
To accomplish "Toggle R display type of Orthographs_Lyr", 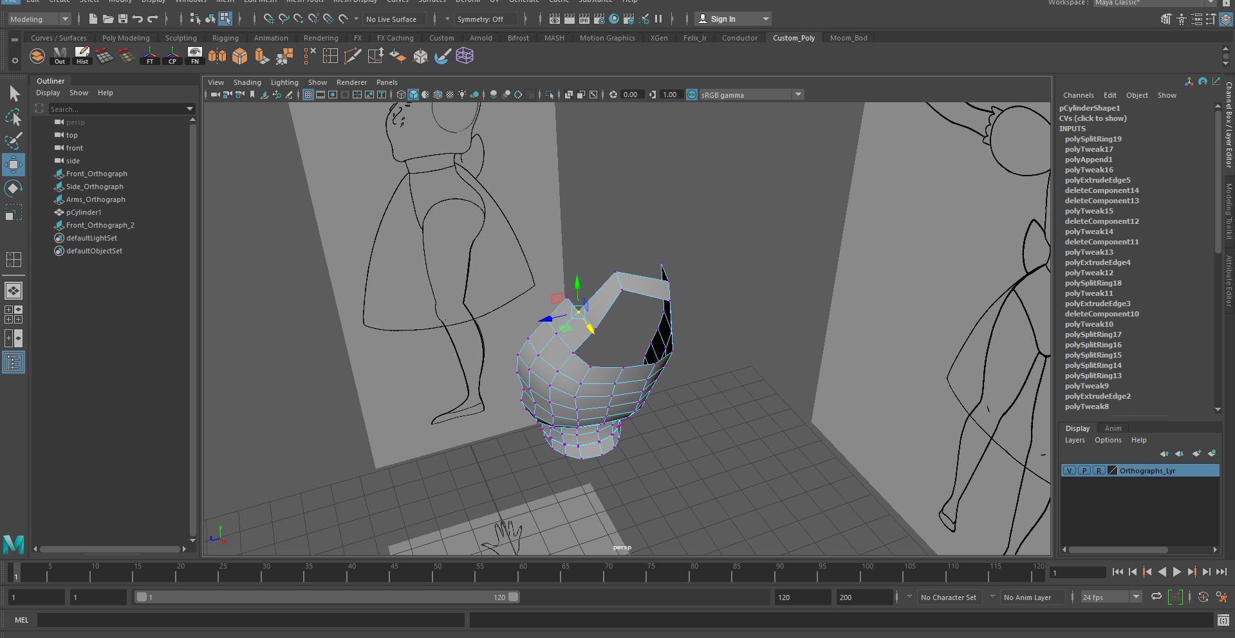I will point(1099,471).
